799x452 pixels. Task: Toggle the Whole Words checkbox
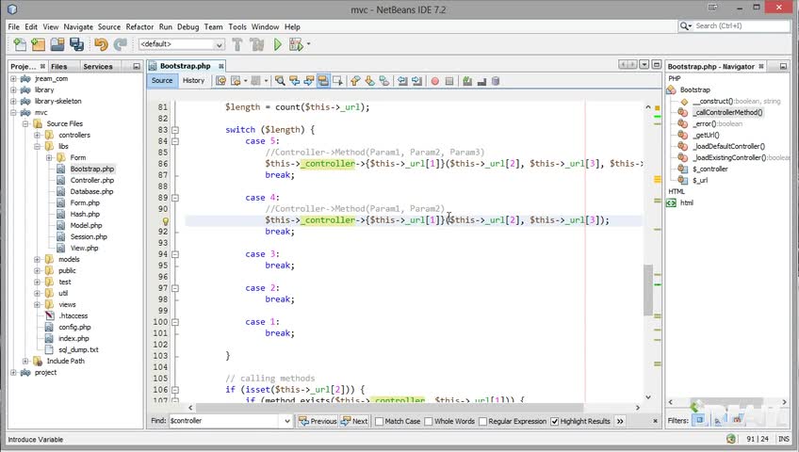coord(429,421)
